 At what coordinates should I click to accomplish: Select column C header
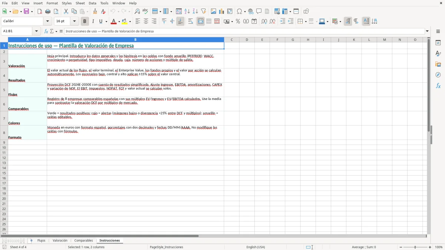point(231,40)
